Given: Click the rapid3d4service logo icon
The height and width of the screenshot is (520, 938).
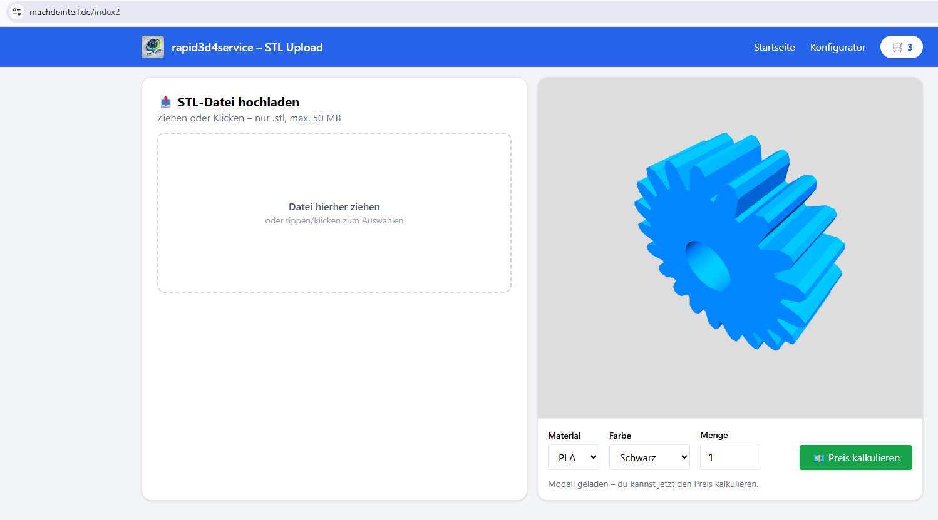Looking at the screenshot, I should click(x=153, y=47).
